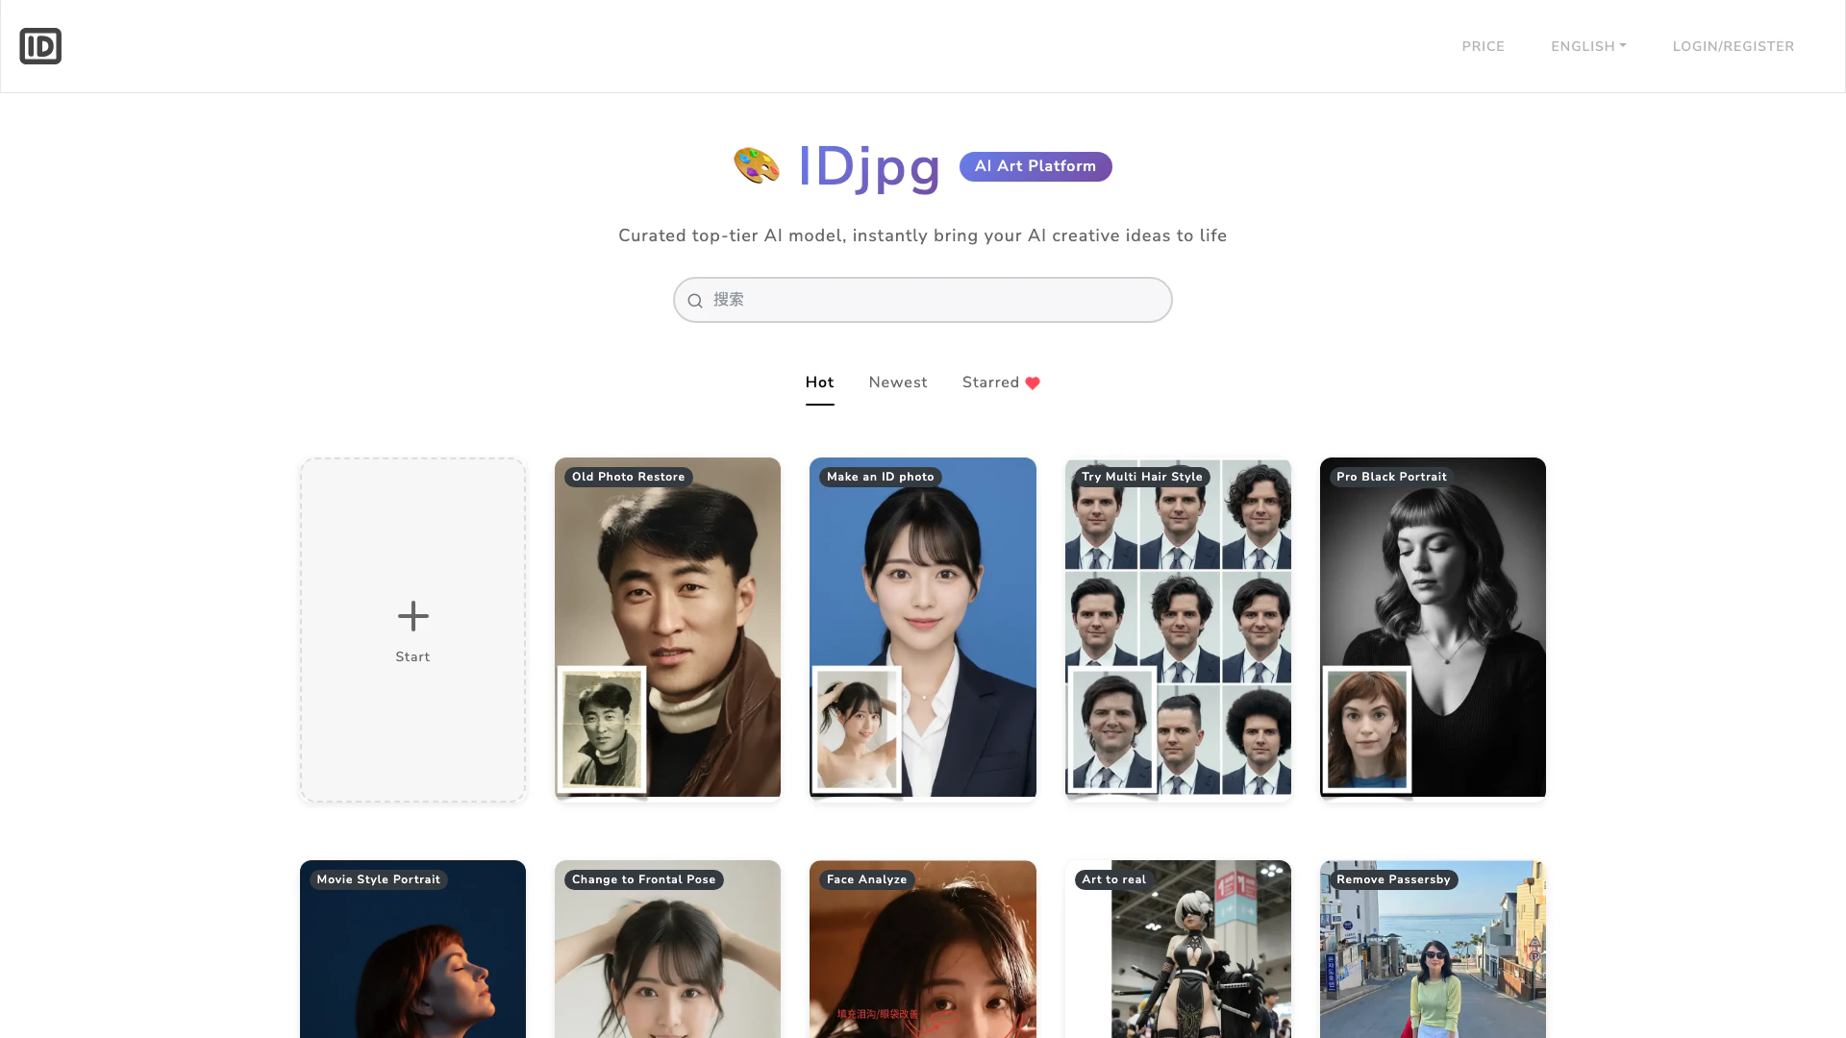The width and height of the screenshot is (1846, 1038).
Task: Click the ID logo icon
Action: (x=40, y=46)
